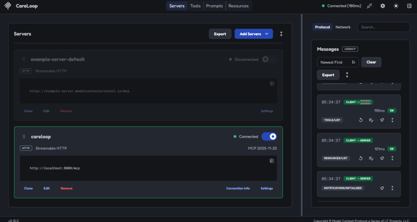The width and height of the screenshot is (417, 222).
Task: Copy the example-server-default URL
Action: [x=272, y=83]
